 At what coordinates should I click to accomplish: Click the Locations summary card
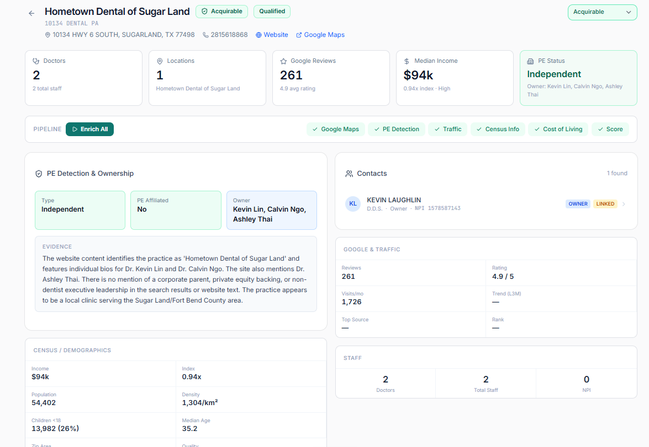click(x=207, y=78)
